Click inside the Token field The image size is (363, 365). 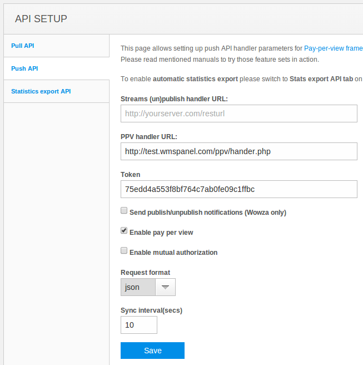239,189
